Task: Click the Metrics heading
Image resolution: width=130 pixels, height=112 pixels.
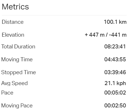Action: point(15,7)
